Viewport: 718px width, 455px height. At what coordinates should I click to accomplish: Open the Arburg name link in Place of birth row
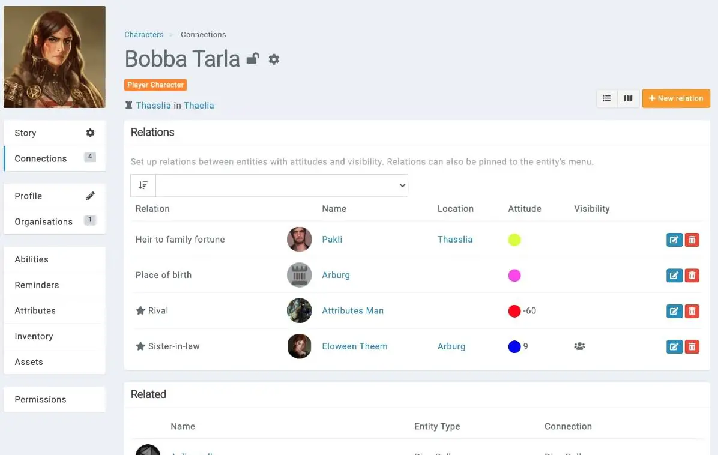click(x=336, y=275)
